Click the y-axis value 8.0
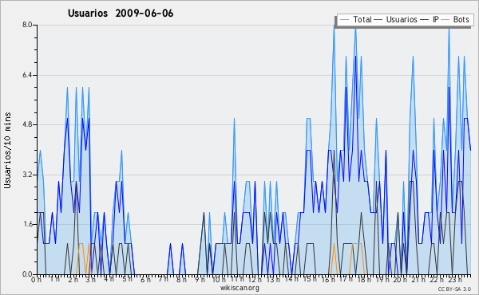Image resolution: width=479 pixels, height=295 pixels. [x=27, y=25]
